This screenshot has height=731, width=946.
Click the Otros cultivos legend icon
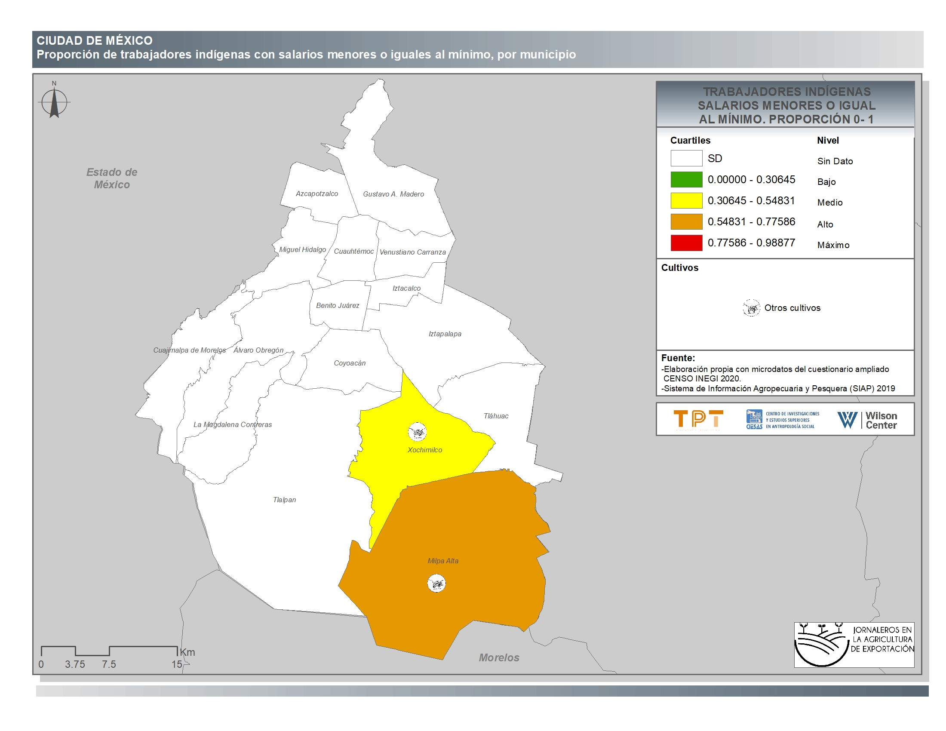[752, 308]
